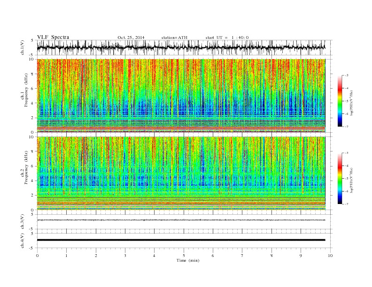Viewport: 372px width, 287px height.
Task: Click the ch.2 PSD color scale bar
Action: tap(340, 178)
